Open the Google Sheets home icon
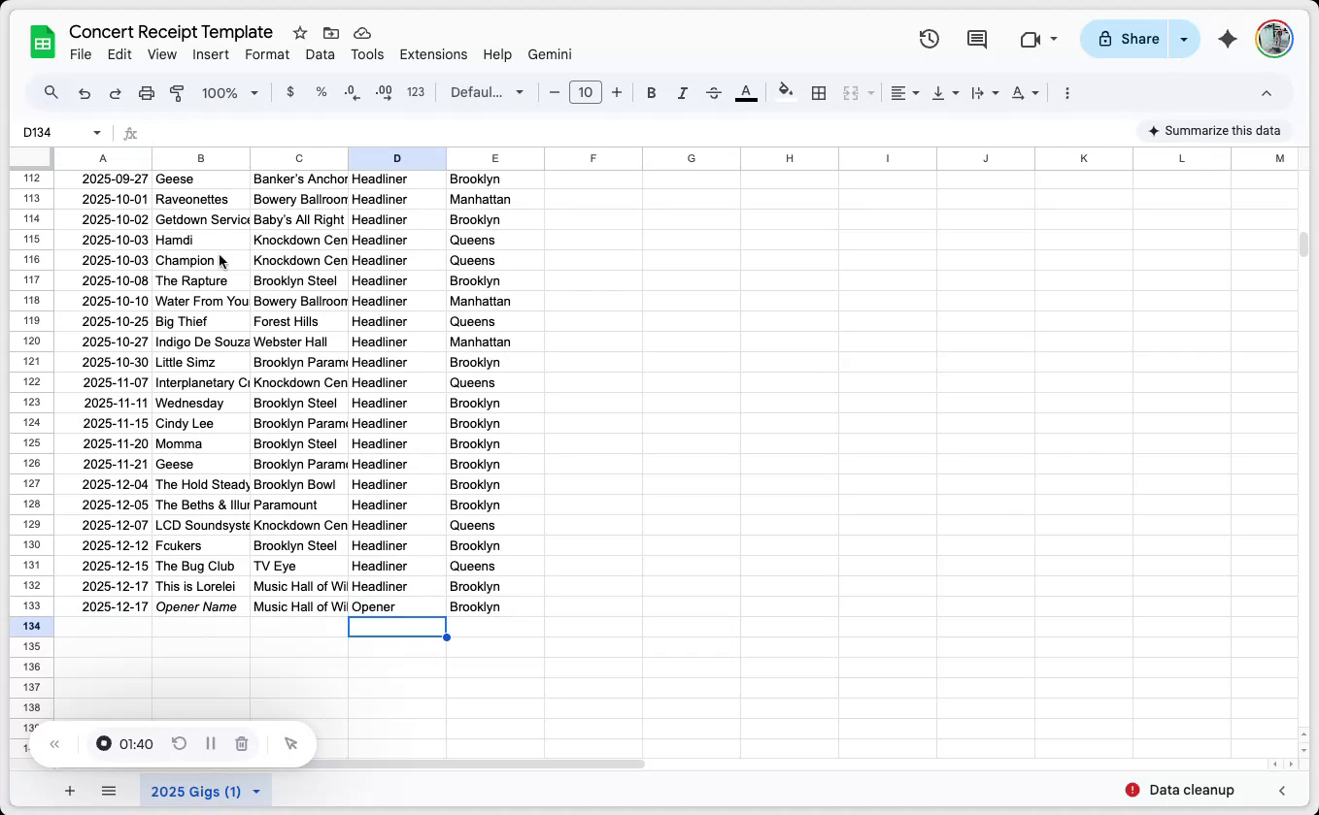The image size is (1319, 815). (x=43, y=43)
